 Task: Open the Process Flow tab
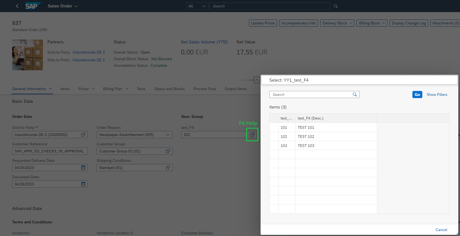[205, 89]
